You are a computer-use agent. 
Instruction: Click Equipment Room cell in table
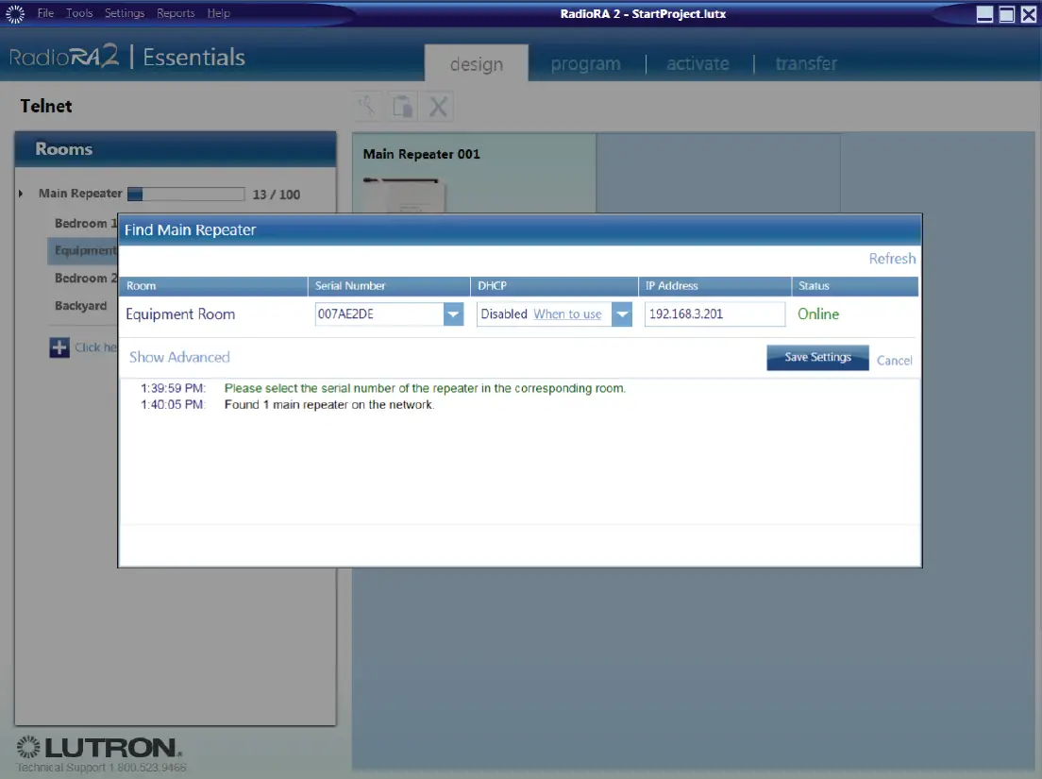tap(180, 314)
